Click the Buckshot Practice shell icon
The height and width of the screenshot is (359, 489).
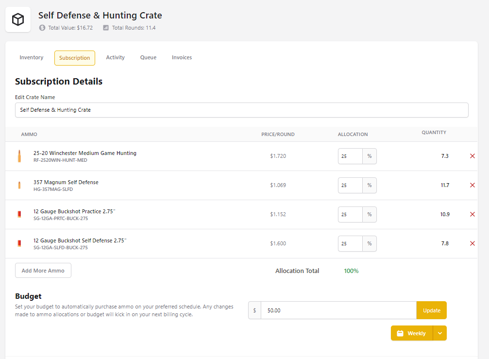[x=19, y=214]
